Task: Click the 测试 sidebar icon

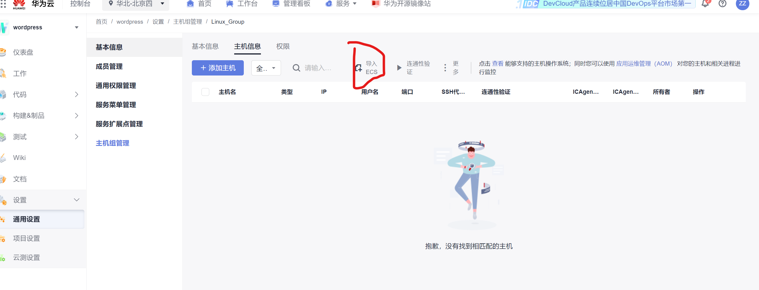Action: tap(3, 137)
